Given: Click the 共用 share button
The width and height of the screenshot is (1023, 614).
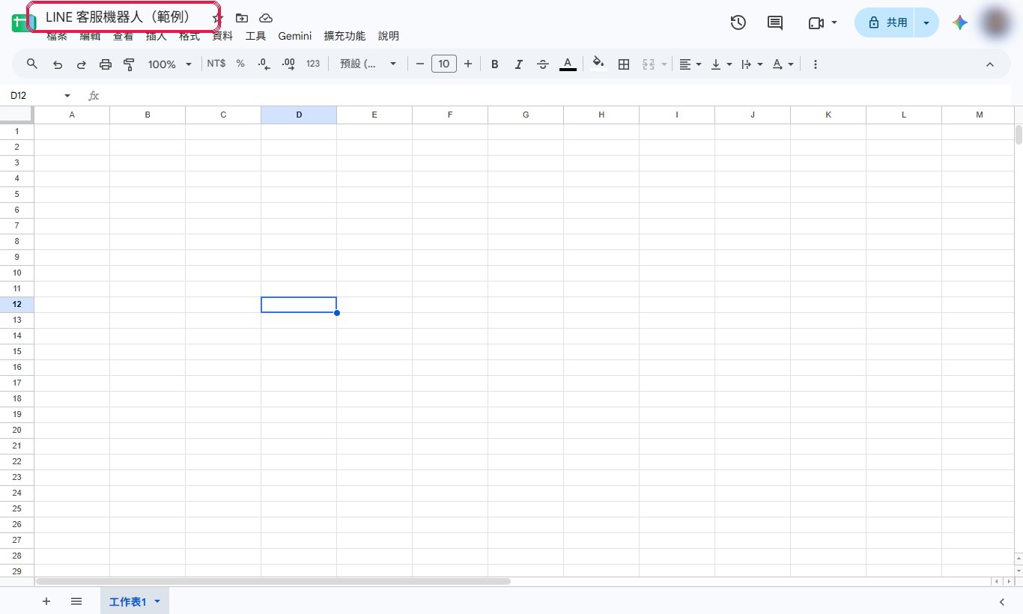Looking at the screenshot, I should click(x=887, y=22).
